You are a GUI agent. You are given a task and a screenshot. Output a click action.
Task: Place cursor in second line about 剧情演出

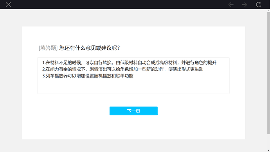point(123,69)
